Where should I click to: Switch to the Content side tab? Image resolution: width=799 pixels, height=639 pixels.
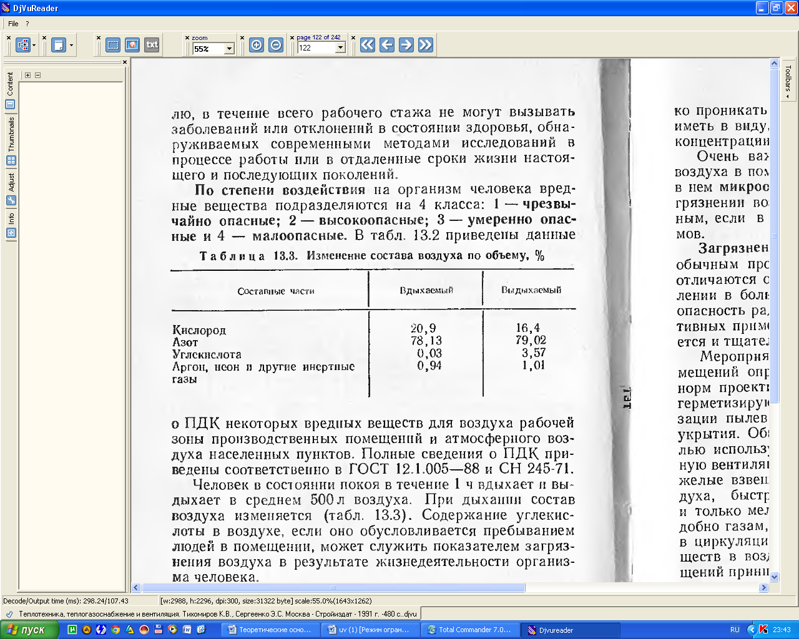pos(11,90)
